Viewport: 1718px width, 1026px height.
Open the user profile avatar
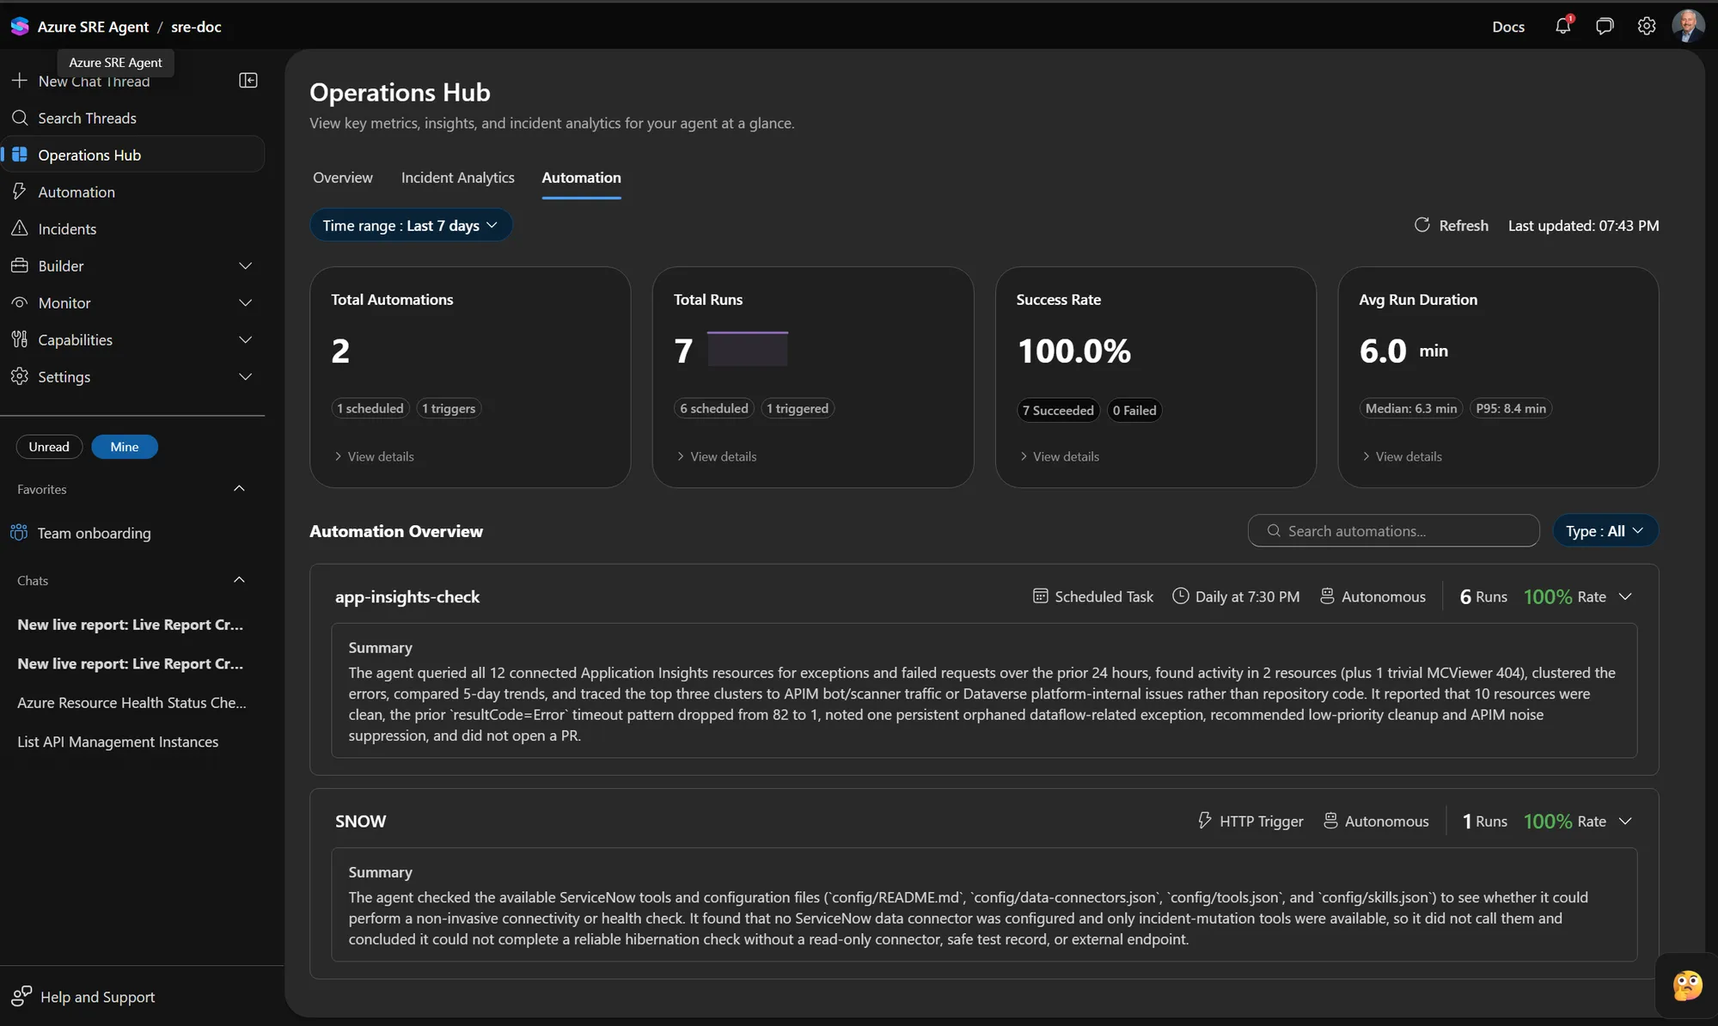[x=1688, y=26]
